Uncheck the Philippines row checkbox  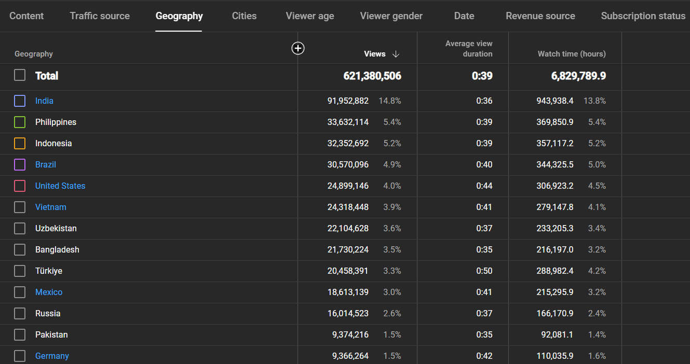point(20,122)
